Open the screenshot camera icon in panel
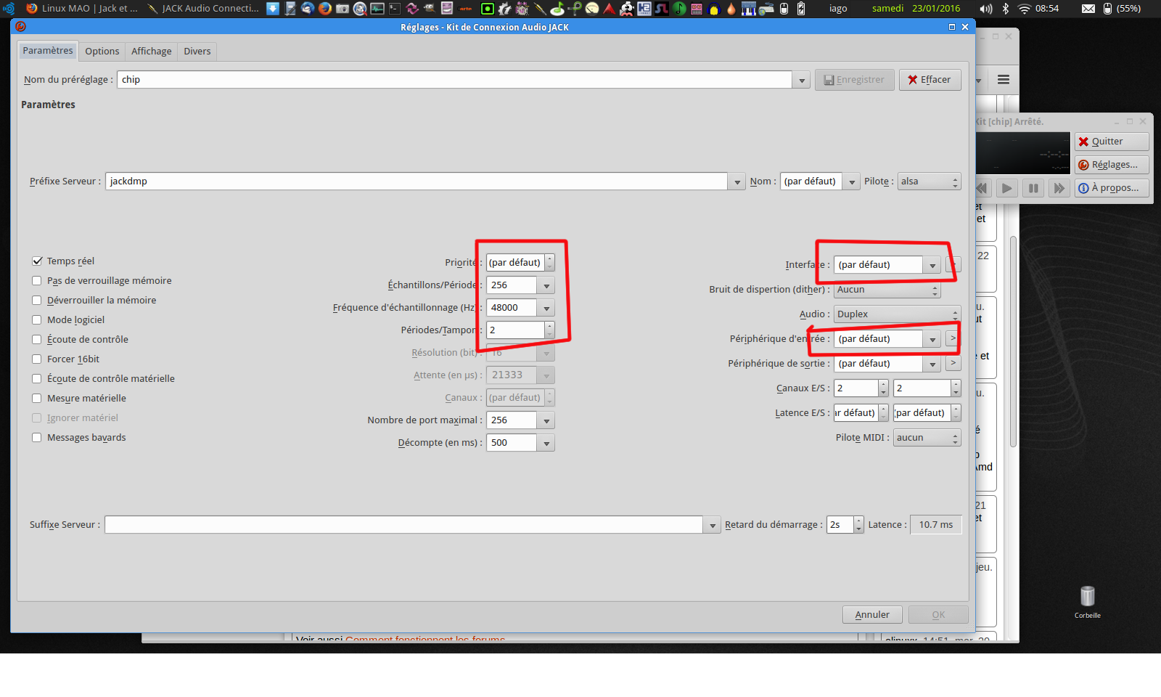The height and width of the screenshot is (697, 1161). tap(342, 9)
